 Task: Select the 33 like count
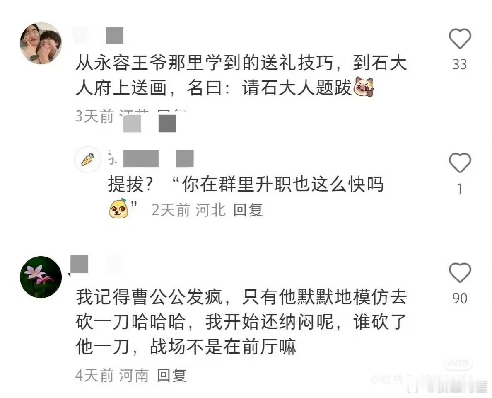pos(460,64)
